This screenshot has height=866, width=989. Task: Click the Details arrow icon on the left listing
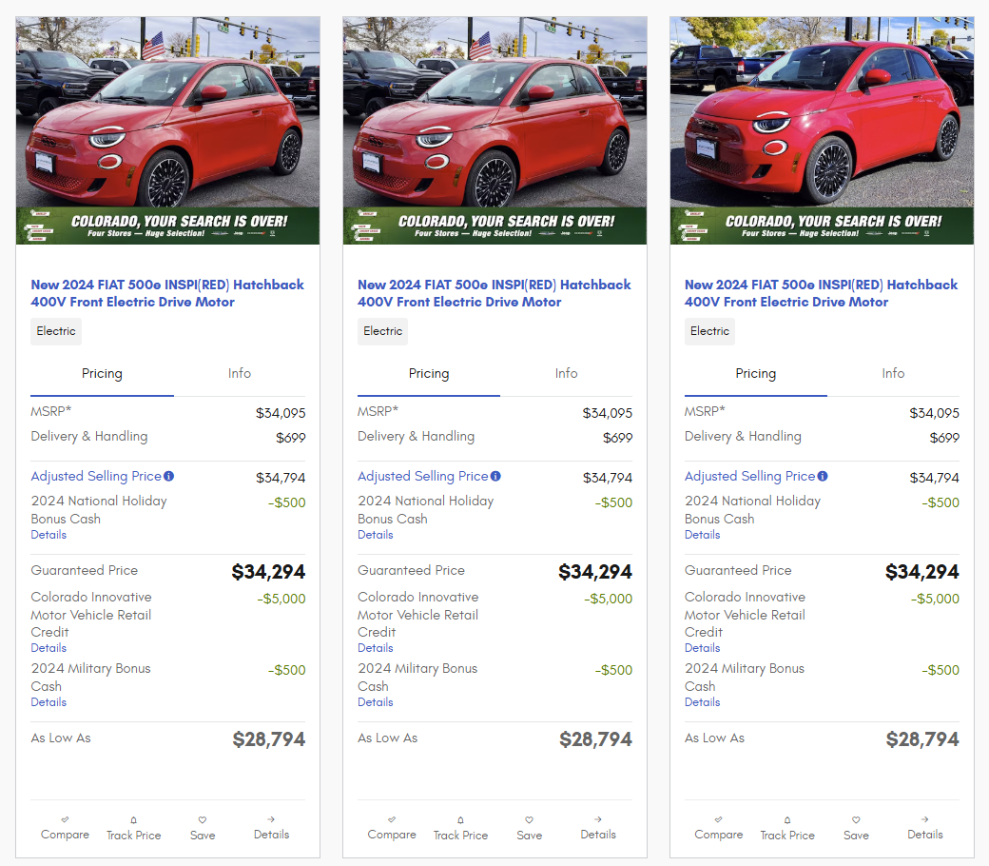(271, 819)
